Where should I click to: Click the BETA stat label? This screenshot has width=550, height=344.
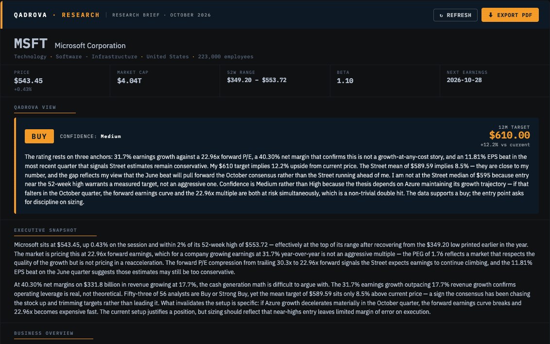[x=343, y=72]
